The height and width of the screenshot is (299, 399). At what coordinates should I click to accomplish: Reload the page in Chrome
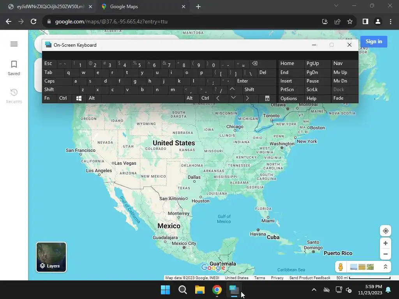34,22
